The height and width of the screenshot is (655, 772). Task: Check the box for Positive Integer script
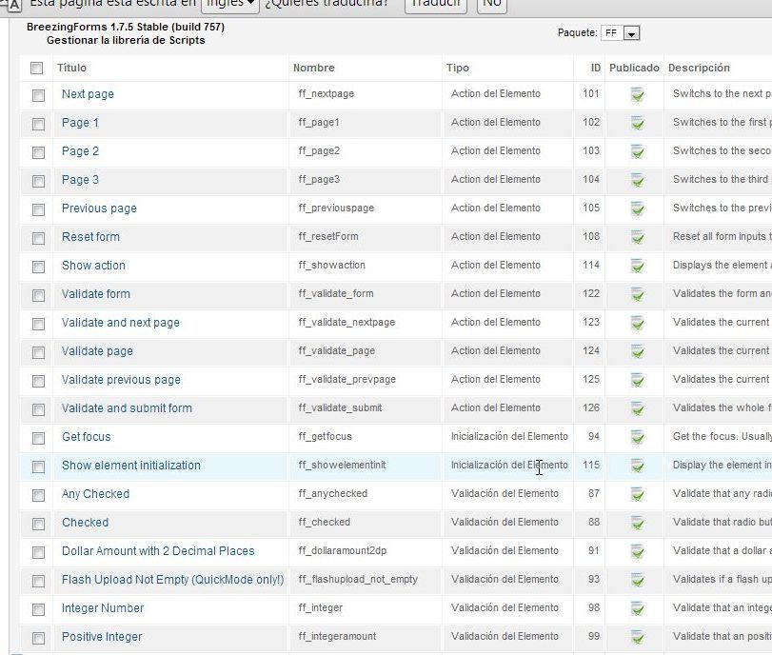38,638
